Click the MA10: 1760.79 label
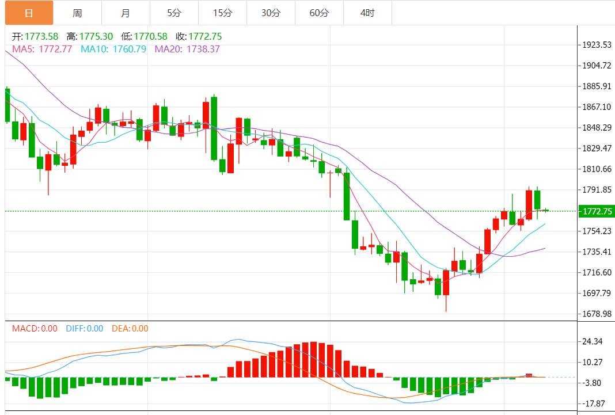The width and height of the screenshot is (615, 415). point(113,49)
